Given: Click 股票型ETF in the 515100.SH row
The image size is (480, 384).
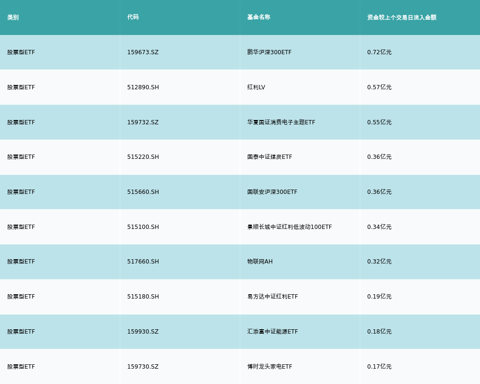Looking at the screenshot, I should (21, 227).
